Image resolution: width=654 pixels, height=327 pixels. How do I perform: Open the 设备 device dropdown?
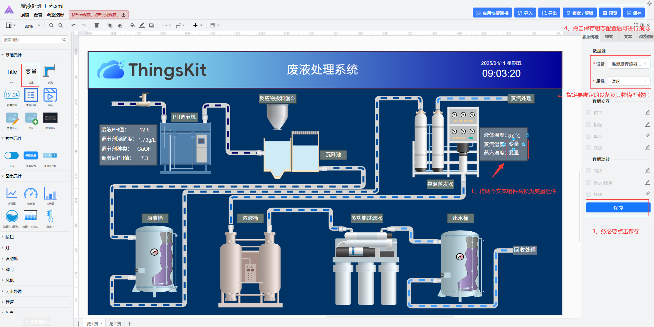pos(629,64)
